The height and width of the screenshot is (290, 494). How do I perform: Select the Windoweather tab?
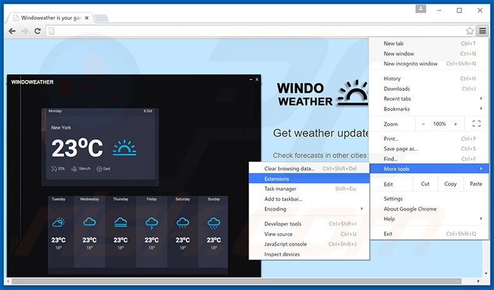51,18
